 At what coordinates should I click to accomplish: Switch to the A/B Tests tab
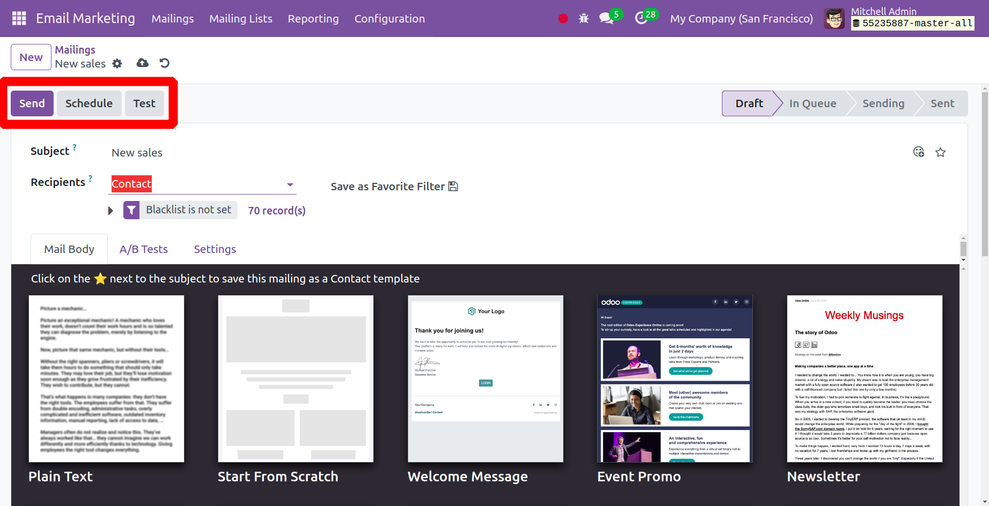[x=143, y=249]
